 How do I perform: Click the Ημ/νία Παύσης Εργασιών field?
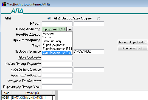pos(57,64)
